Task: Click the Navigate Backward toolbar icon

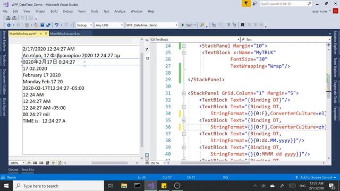Action: pos(8,25)
